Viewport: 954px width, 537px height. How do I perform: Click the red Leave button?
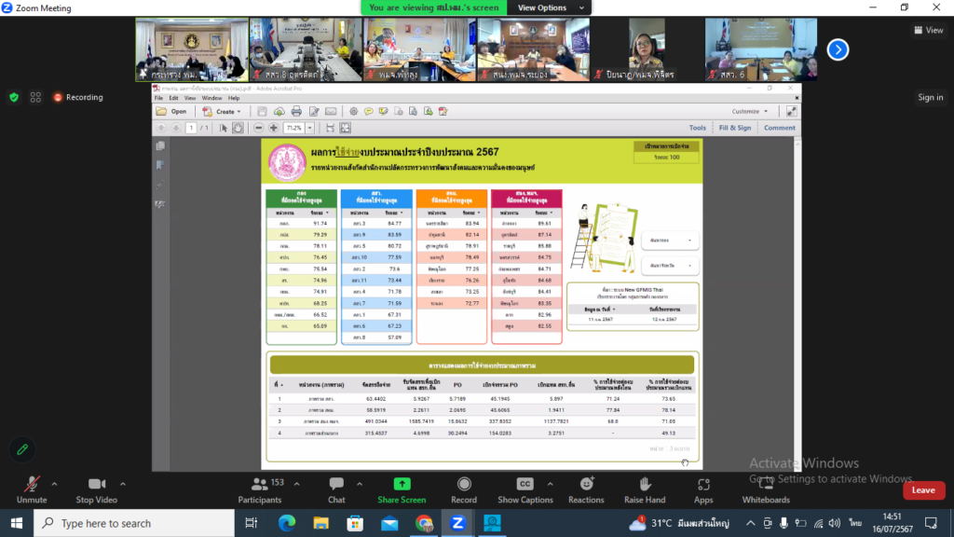click(x=923, y=490)
